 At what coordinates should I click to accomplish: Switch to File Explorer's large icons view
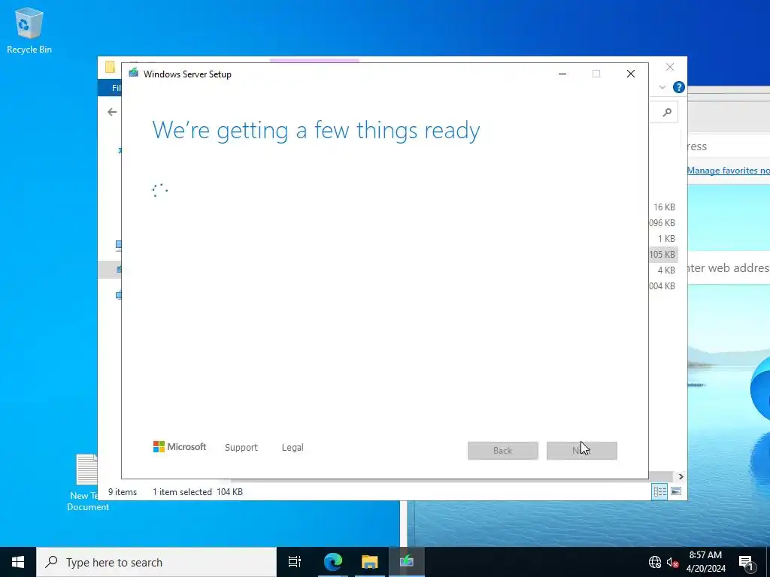676,491
